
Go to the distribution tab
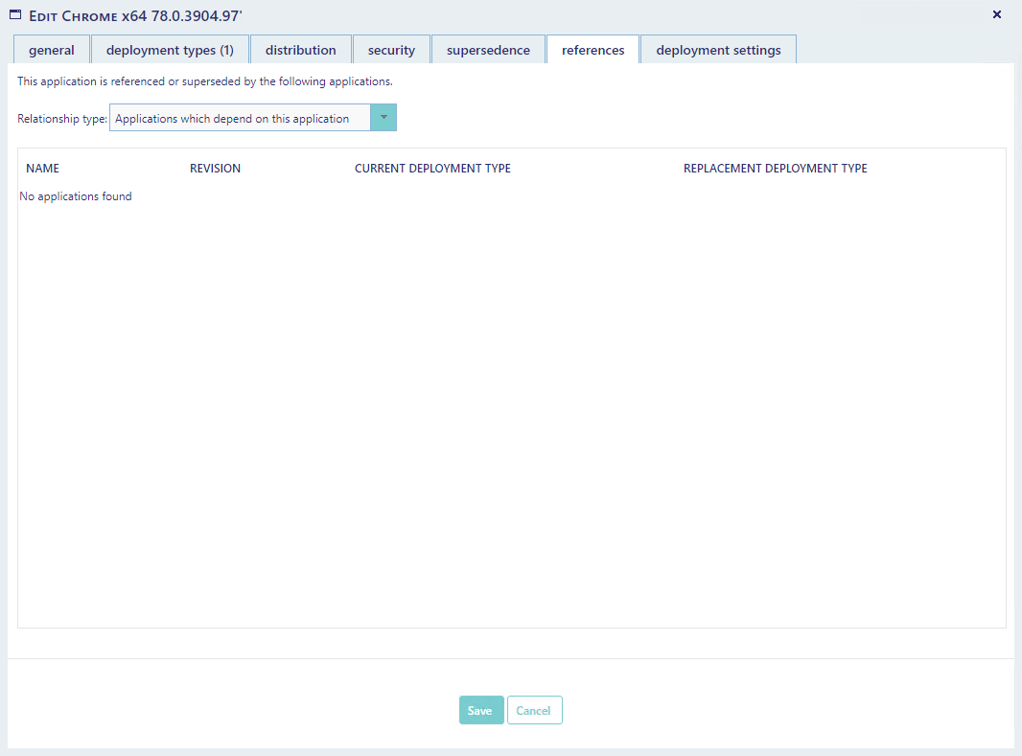301,50
